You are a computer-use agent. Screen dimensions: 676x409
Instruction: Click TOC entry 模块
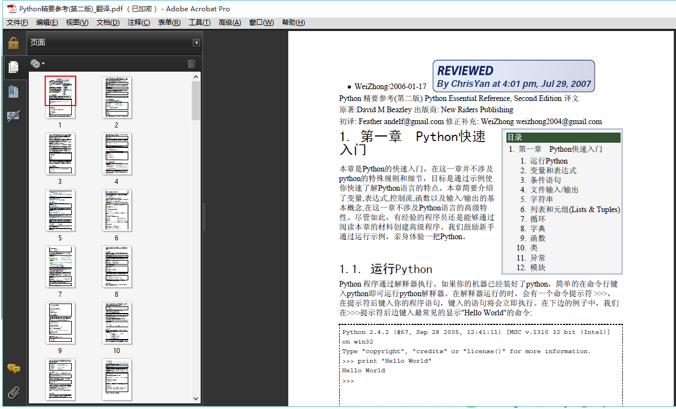(538, 267)
